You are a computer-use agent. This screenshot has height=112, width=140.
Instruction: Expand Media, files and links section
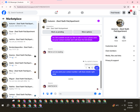(x=120, y=56)
